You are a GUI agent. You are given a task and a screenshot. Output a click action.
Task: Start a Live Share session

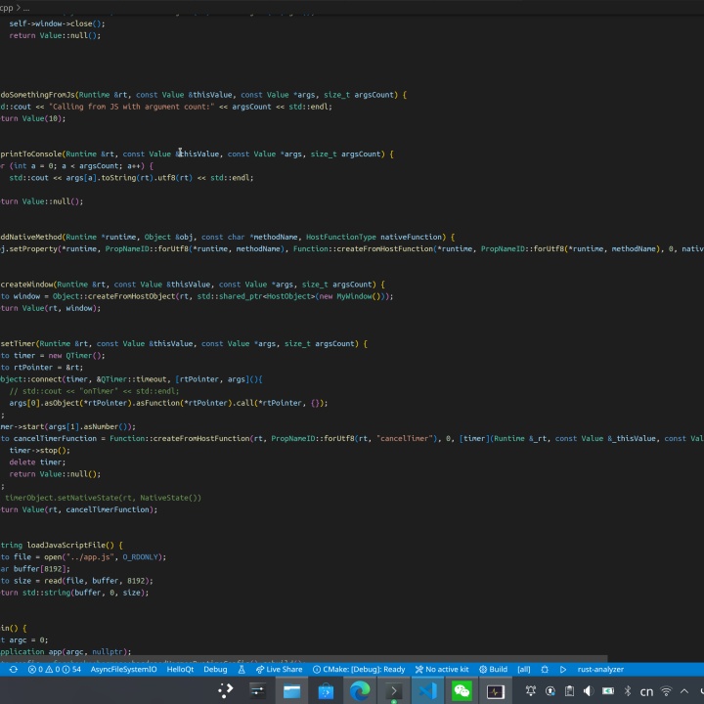coord(279,669)
